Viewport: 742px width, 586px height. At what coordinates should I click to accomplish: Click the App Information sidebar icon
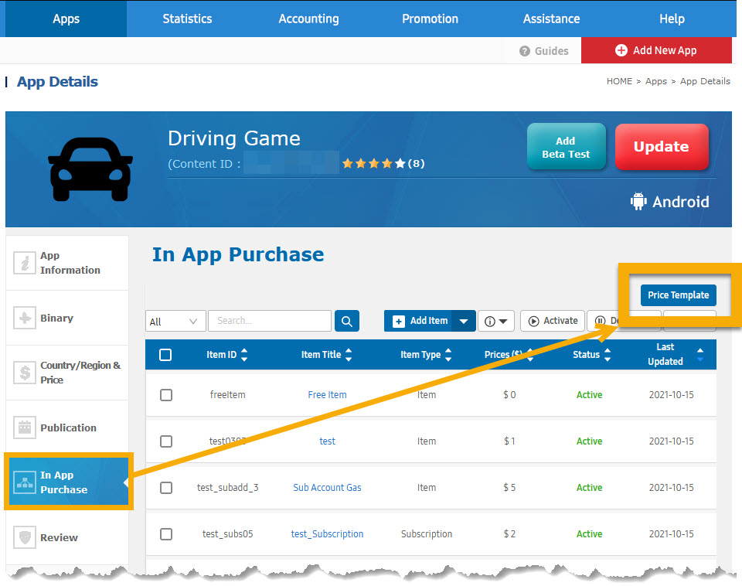coord(25,263)
